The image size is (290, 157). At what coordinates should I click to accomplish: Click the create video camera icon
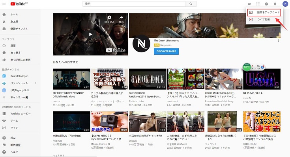249,4
